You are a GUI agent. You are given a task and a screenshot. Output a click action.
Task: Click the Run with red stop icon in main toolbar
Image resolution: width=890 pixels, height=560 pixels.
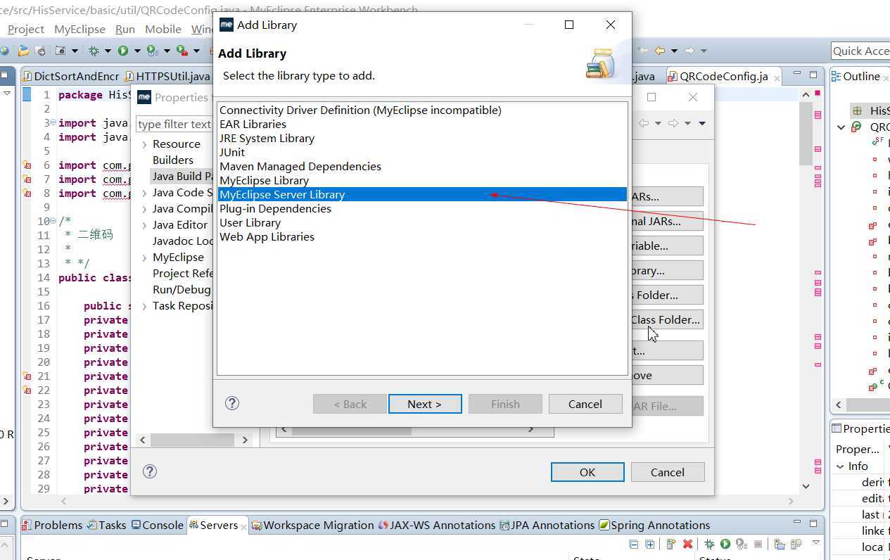[x=182, y=51]
